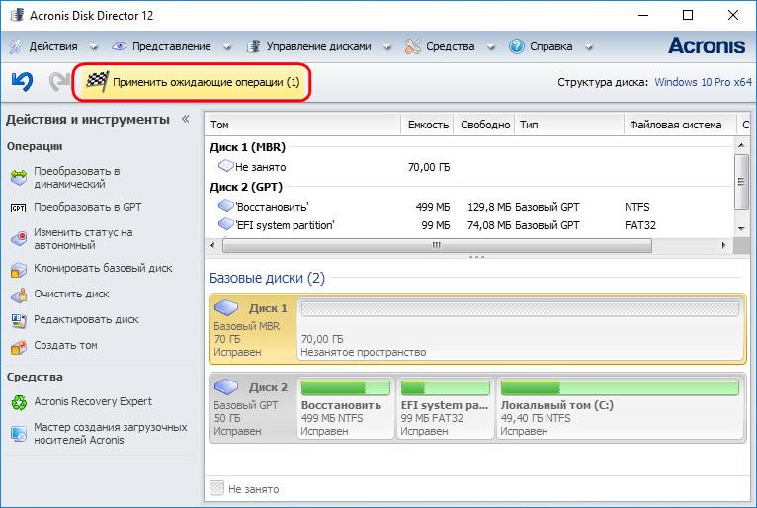Expand the arrow next to Действия
This screenshot has width=757, height=508.
pos(94,47)
